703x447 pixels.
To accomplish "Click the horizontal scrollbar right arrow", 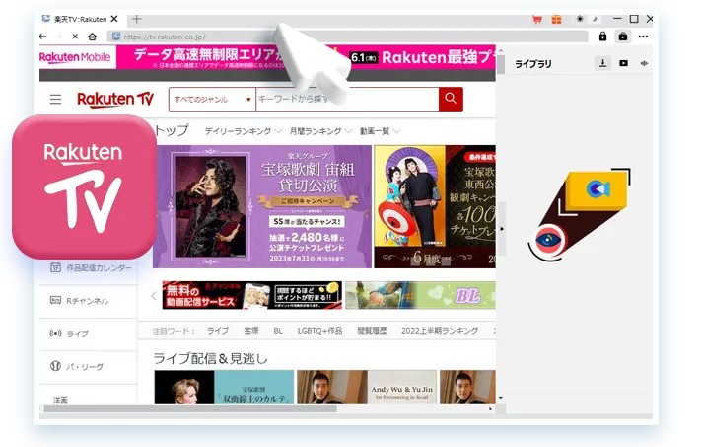I will click(490, 409).
